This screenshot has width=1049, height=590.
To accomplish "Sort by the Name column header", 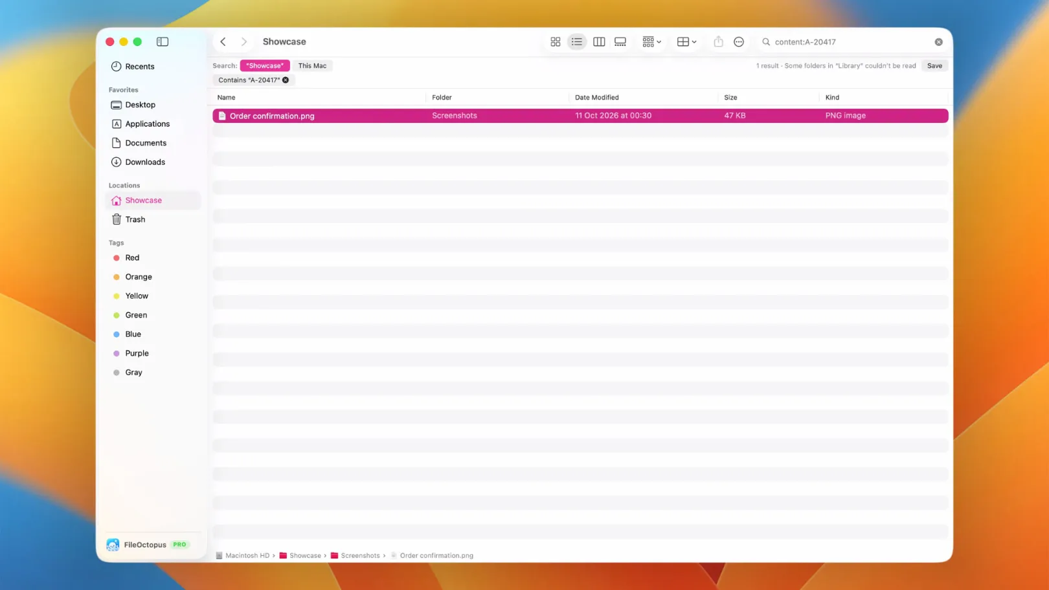I will [226, 98].
